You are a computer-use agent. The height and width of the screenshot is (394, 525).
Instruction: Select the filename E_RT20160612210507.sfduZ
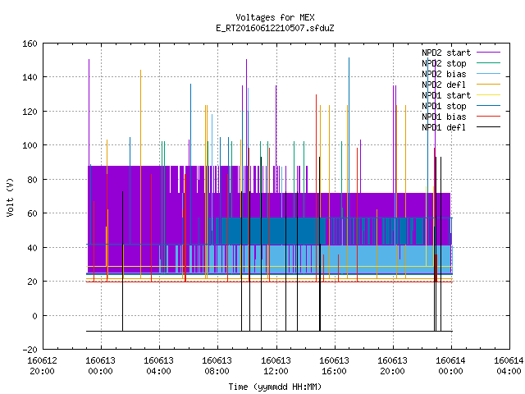tap(275, 28)
